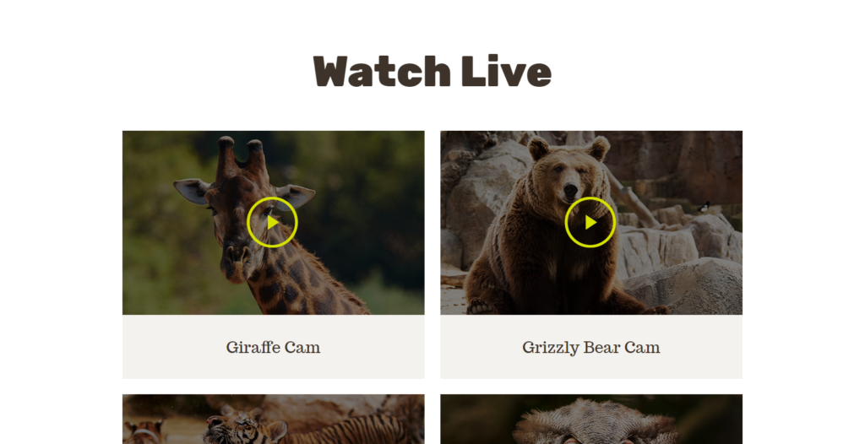
Task: Click the small tiger cub at the thumbnail edge
Action: point(144,432)
